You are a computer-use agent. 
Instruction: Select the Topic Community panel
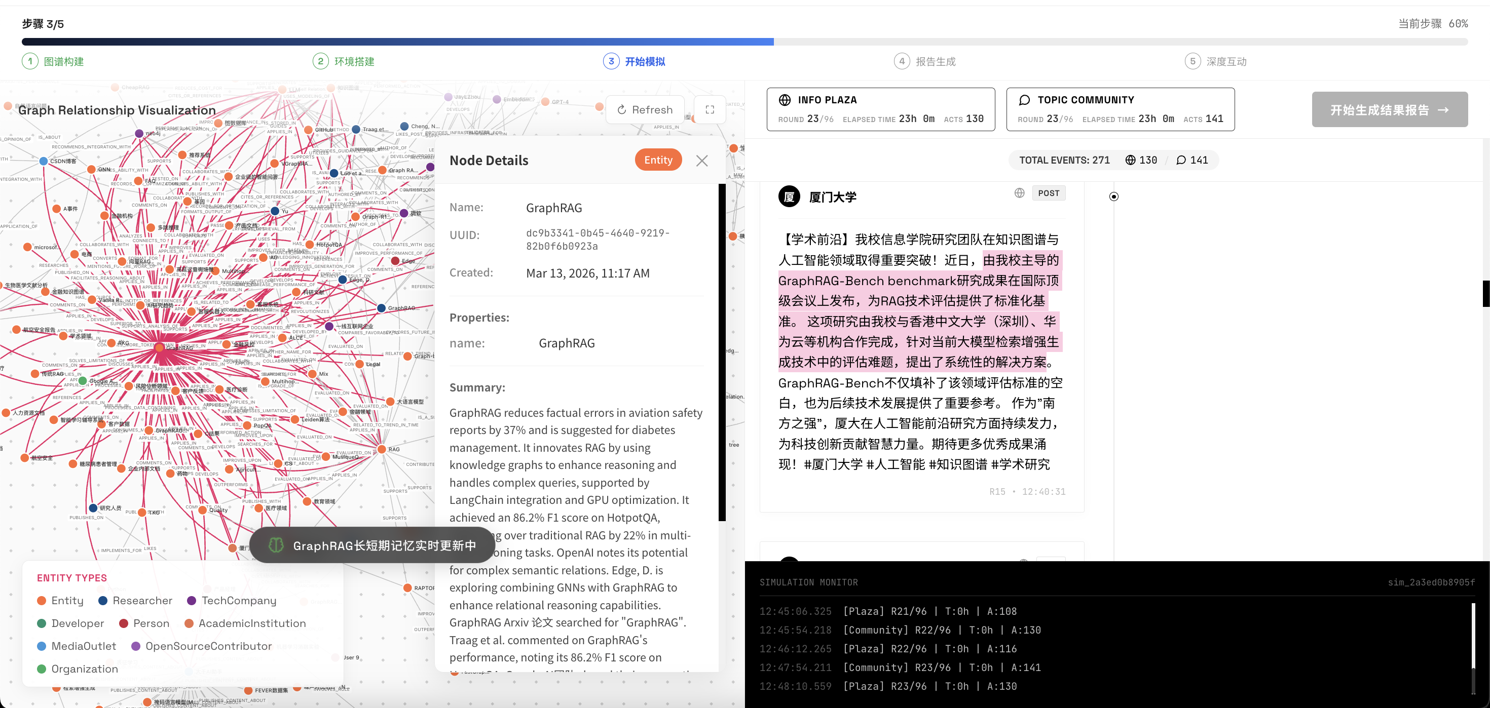[1121, 109]
